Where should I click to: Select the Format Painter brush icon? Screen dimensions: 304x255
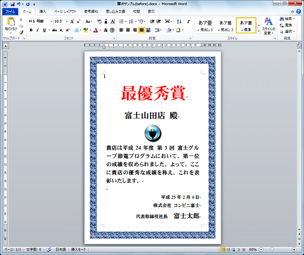[x=21, y=32]
